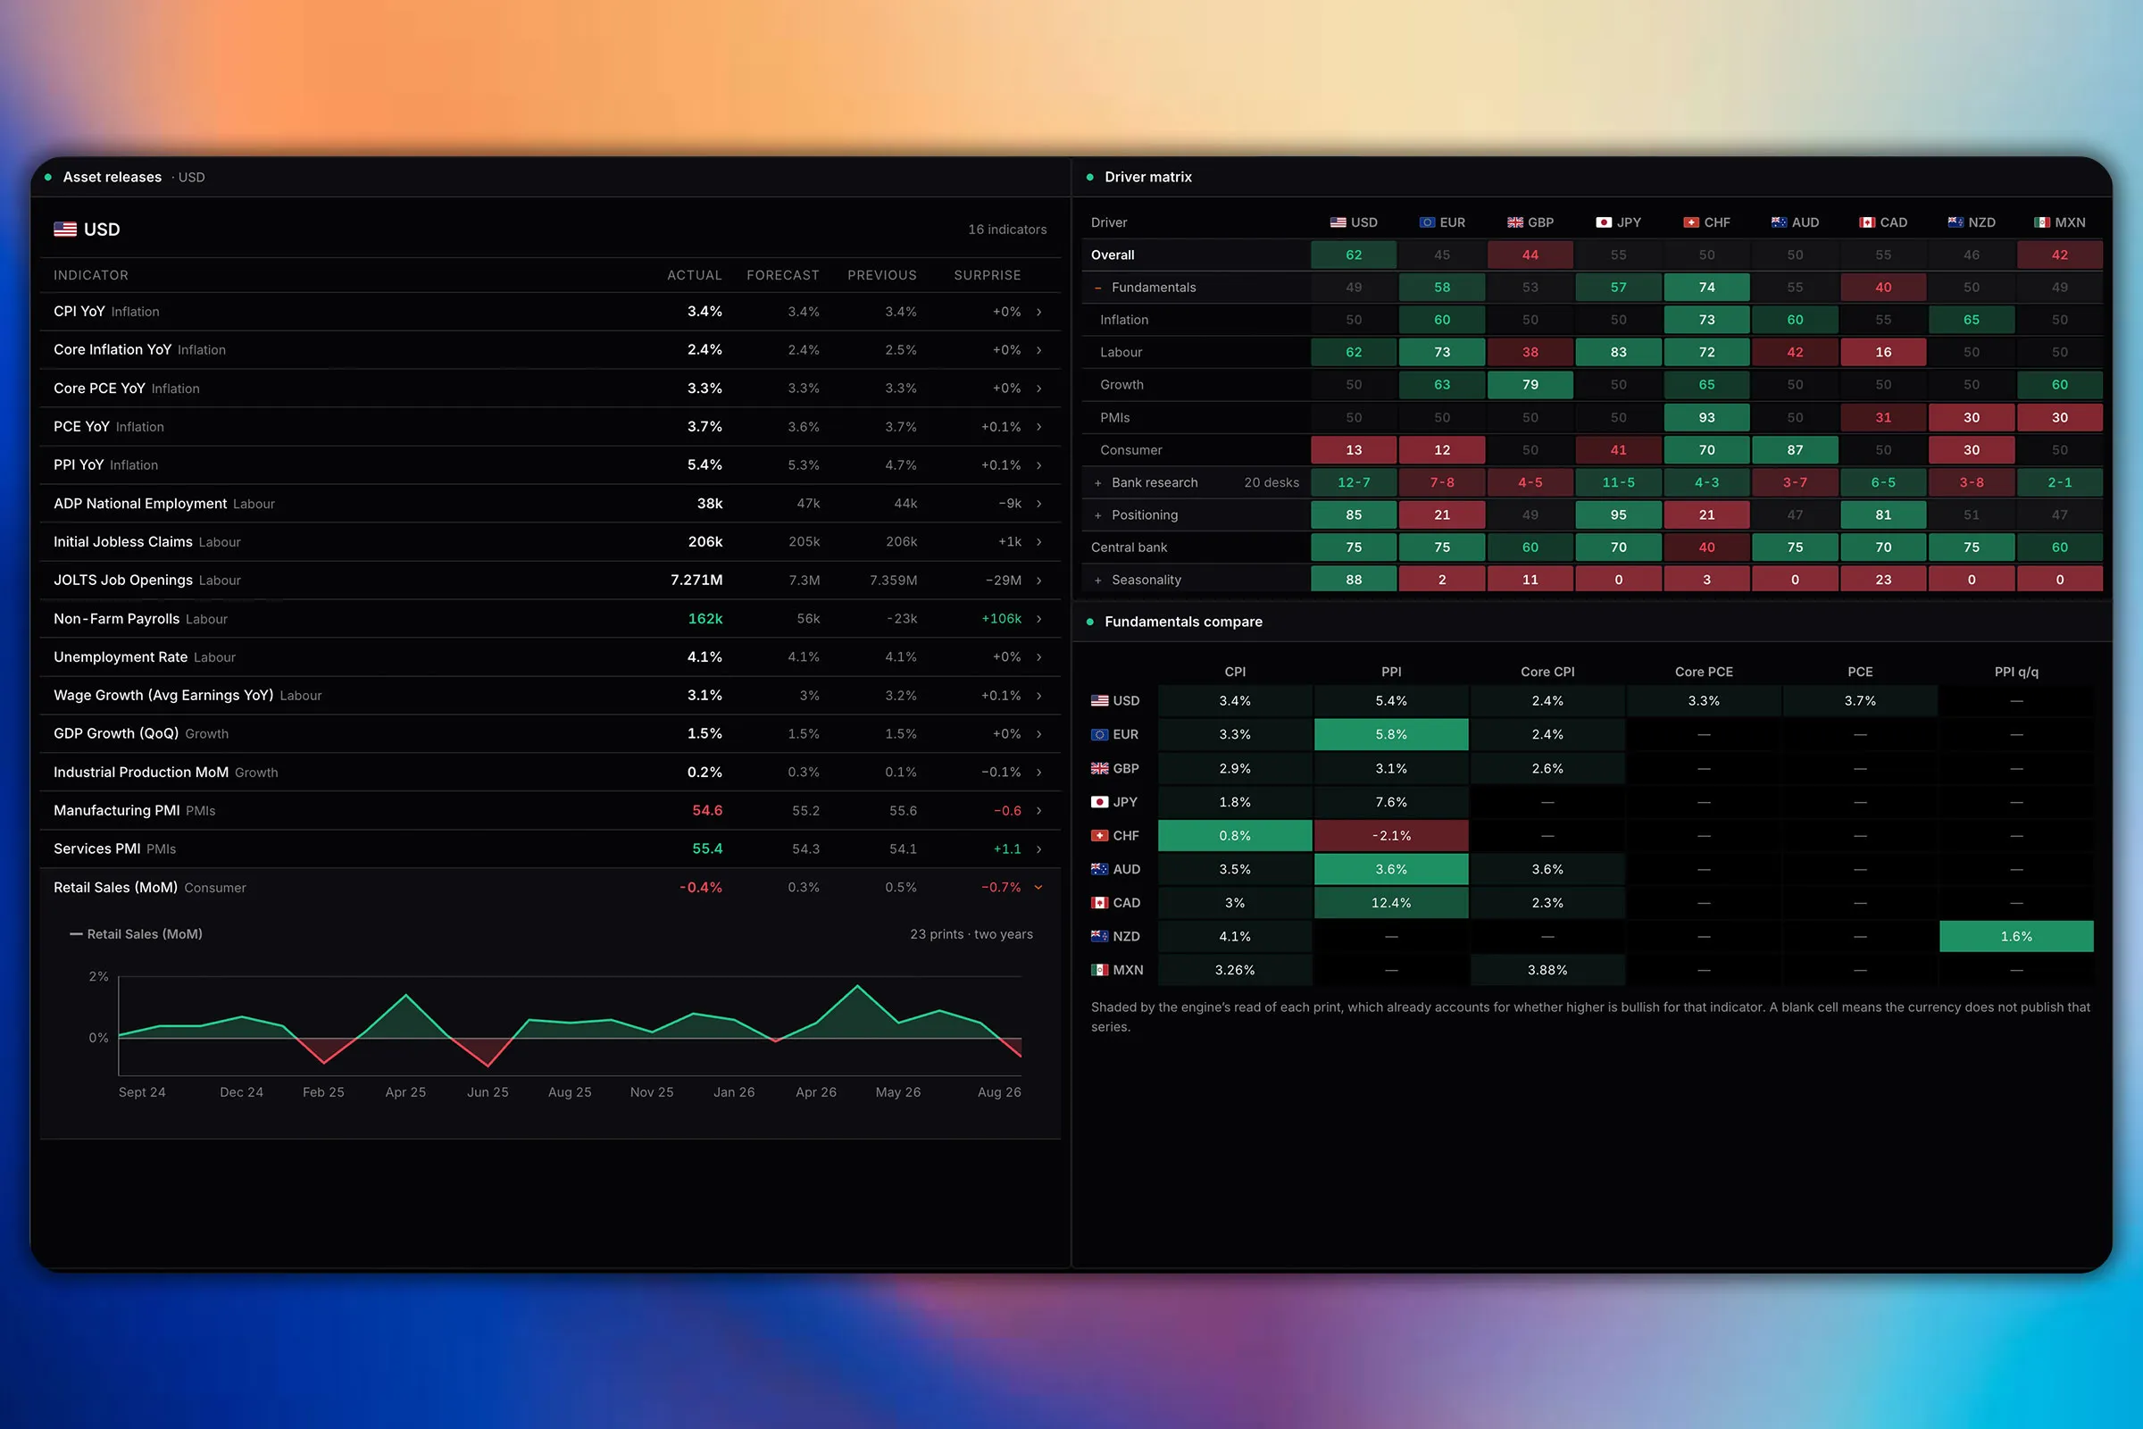Click the Retail Sales (MoM) chart legend entry
Screen dimensions: 2143x1429
pyautogui.click(x=137, y=934)
